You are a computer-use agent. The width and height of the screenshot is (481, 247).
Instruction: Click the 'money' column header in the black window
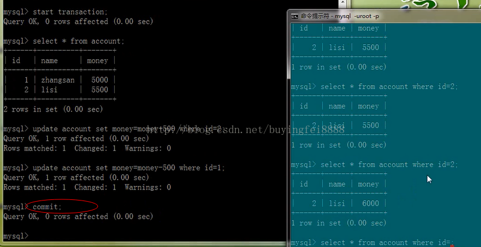(97, 60)
